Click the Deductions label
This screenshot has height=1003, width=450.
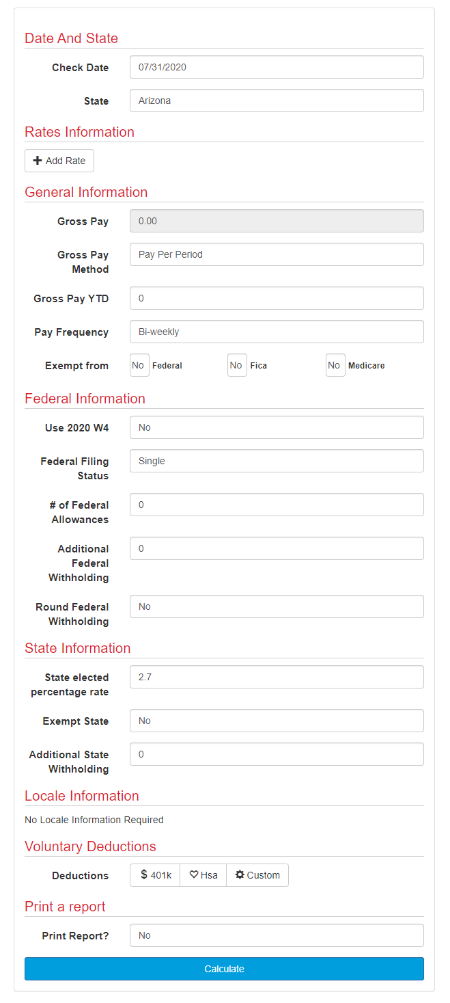81,876
